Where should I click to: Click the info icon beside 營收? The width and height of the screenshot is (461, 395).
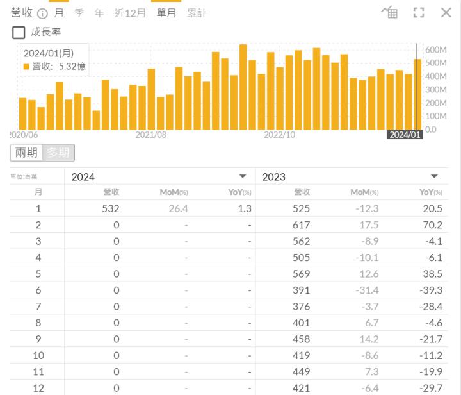coord(42,13)
